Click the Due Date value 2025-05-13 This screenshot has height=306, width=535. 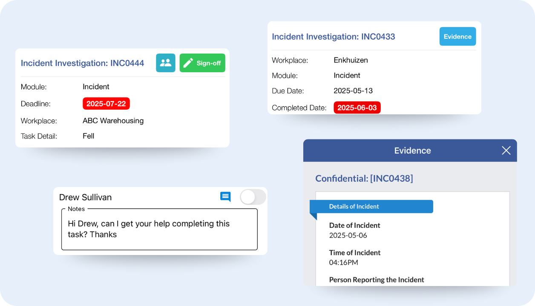click(353, 91)
